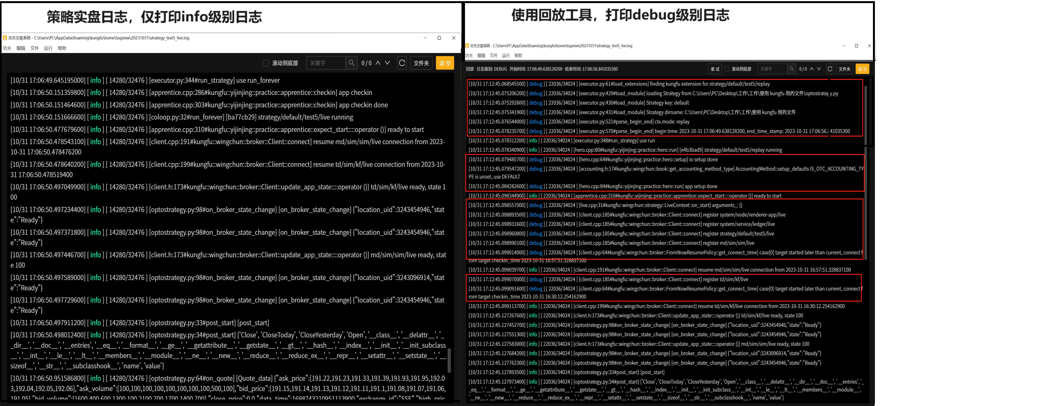Click the 重试 button in right replay window
Image resolution: width=1037 pixels, height=406 pixels.
(715, 69)
